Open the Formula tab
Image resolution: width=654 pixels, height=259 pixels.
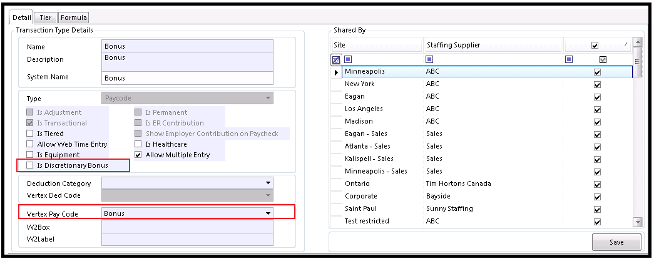tap(73, 17)
